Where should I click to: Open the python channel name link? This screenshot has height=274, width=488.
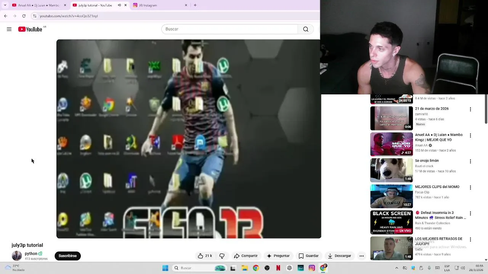point(31,253)
